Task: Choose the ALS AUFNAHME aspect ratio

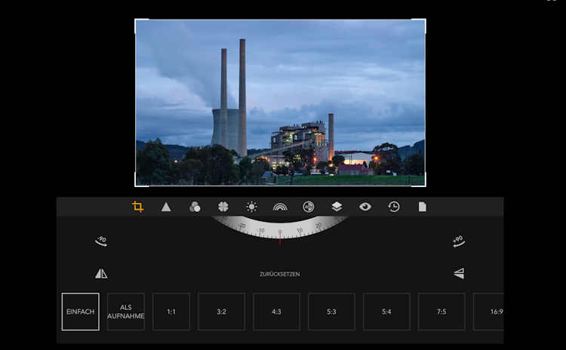Action: click(x=125, y=312)
